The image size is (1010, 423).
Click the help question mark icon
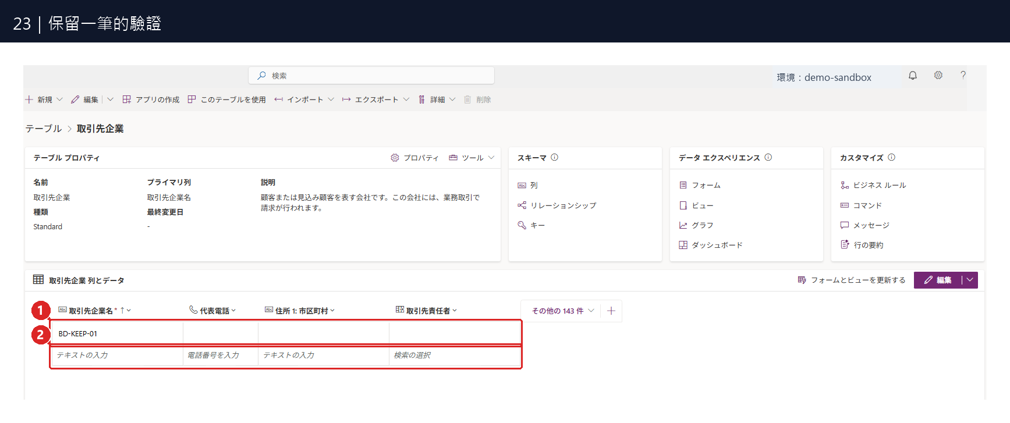tap(963, 76)
